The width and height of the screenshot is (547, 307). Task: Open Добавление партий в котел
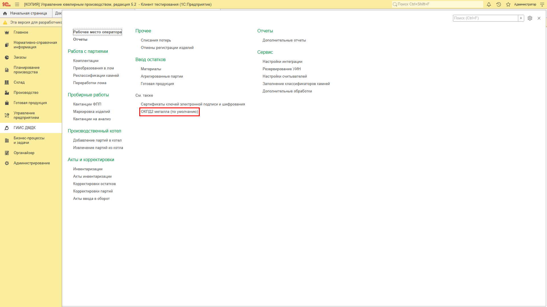click(x=97, y=140)
